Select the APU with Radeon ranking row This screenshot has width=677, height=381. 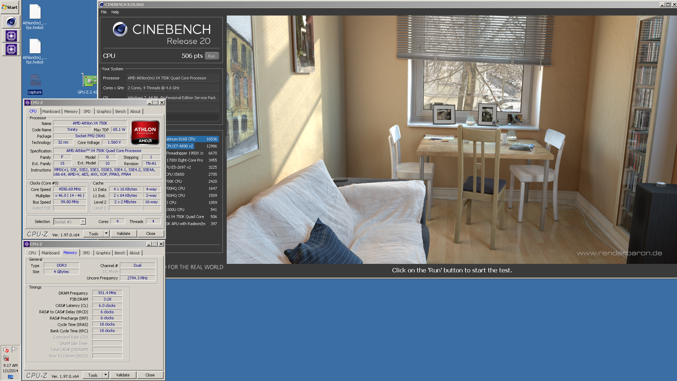[x=192, y=224]
